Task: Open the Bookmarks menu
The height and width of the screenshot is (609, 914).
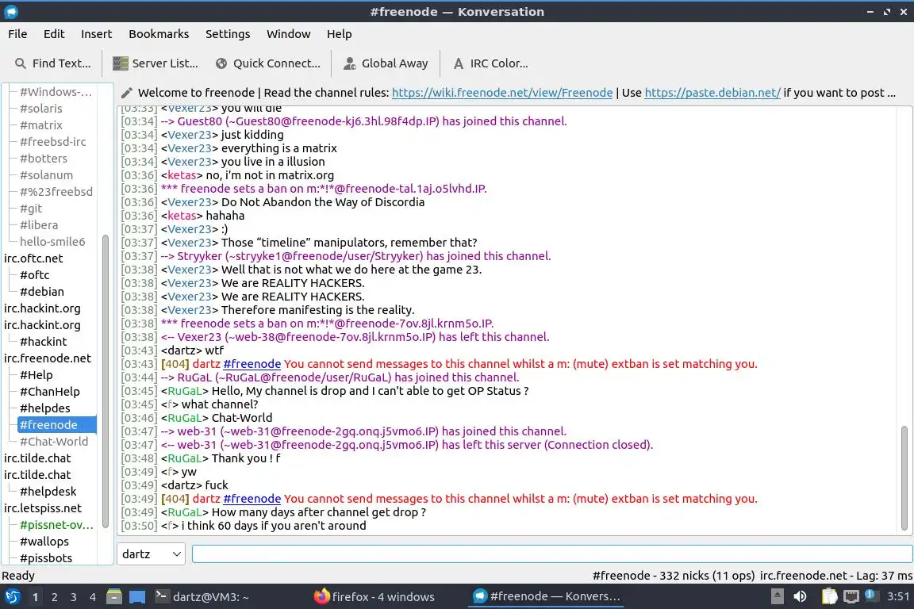Action: coord(159,34)
